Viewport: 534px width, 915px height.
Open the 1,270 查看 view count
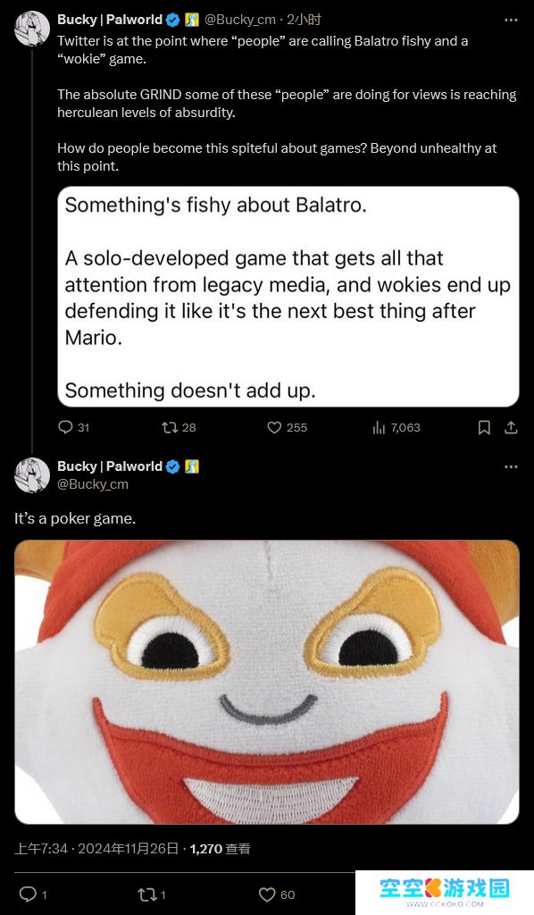pos(220,849)
